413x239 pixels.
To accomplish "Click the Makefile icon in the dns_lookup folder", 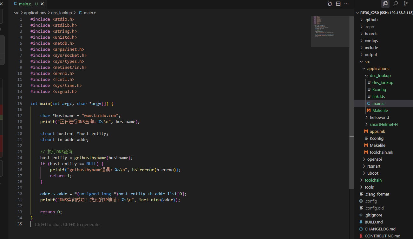I will pos(369,110).
